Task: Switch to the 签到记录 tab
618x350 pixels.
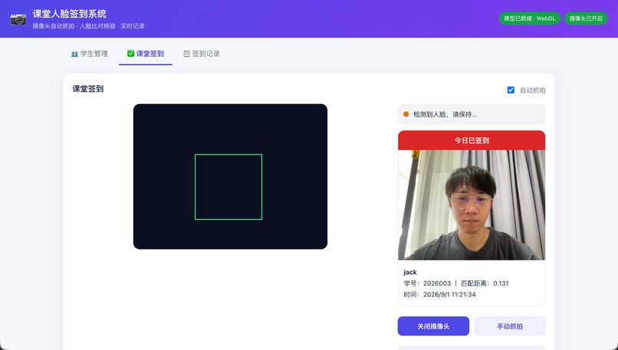Action: click(202, 54)
